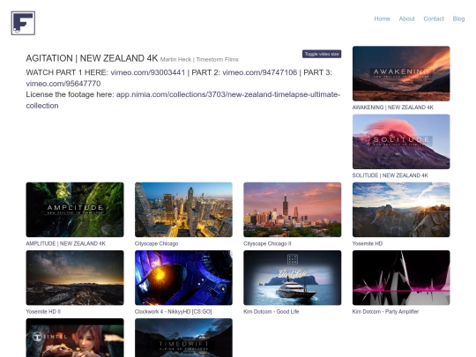Click the Clockwork 4 - NikkyyHD [CS:GO] caption
The height and width of the screenshot is (357, 476).
tap(173, 311)
